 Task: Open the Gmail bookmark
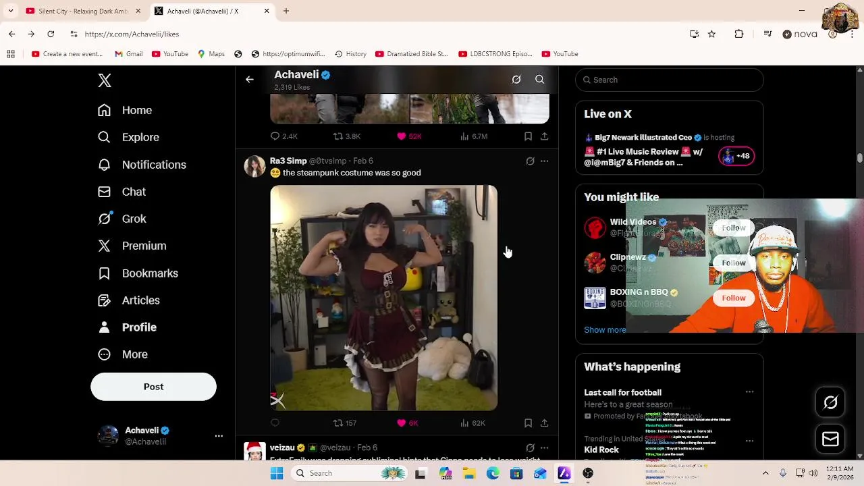point(128,54)
